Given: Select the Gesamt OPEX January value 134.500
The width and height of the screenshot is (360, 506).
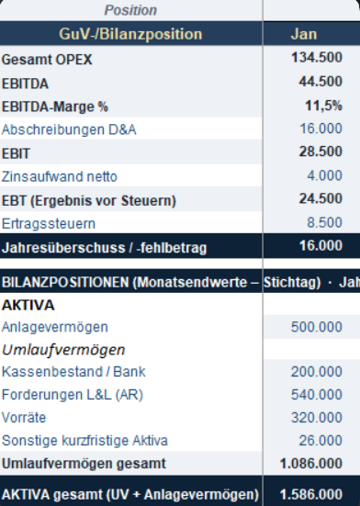Looking at the screenshot, I should coord(317,58).
